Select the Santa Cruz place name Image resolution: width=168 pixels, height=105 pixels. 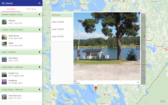click(x=13, y=73)
